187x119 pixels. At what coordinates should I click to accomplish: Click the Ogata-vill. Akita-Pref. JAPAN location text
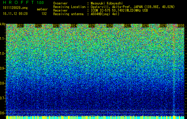click(133, 7)
